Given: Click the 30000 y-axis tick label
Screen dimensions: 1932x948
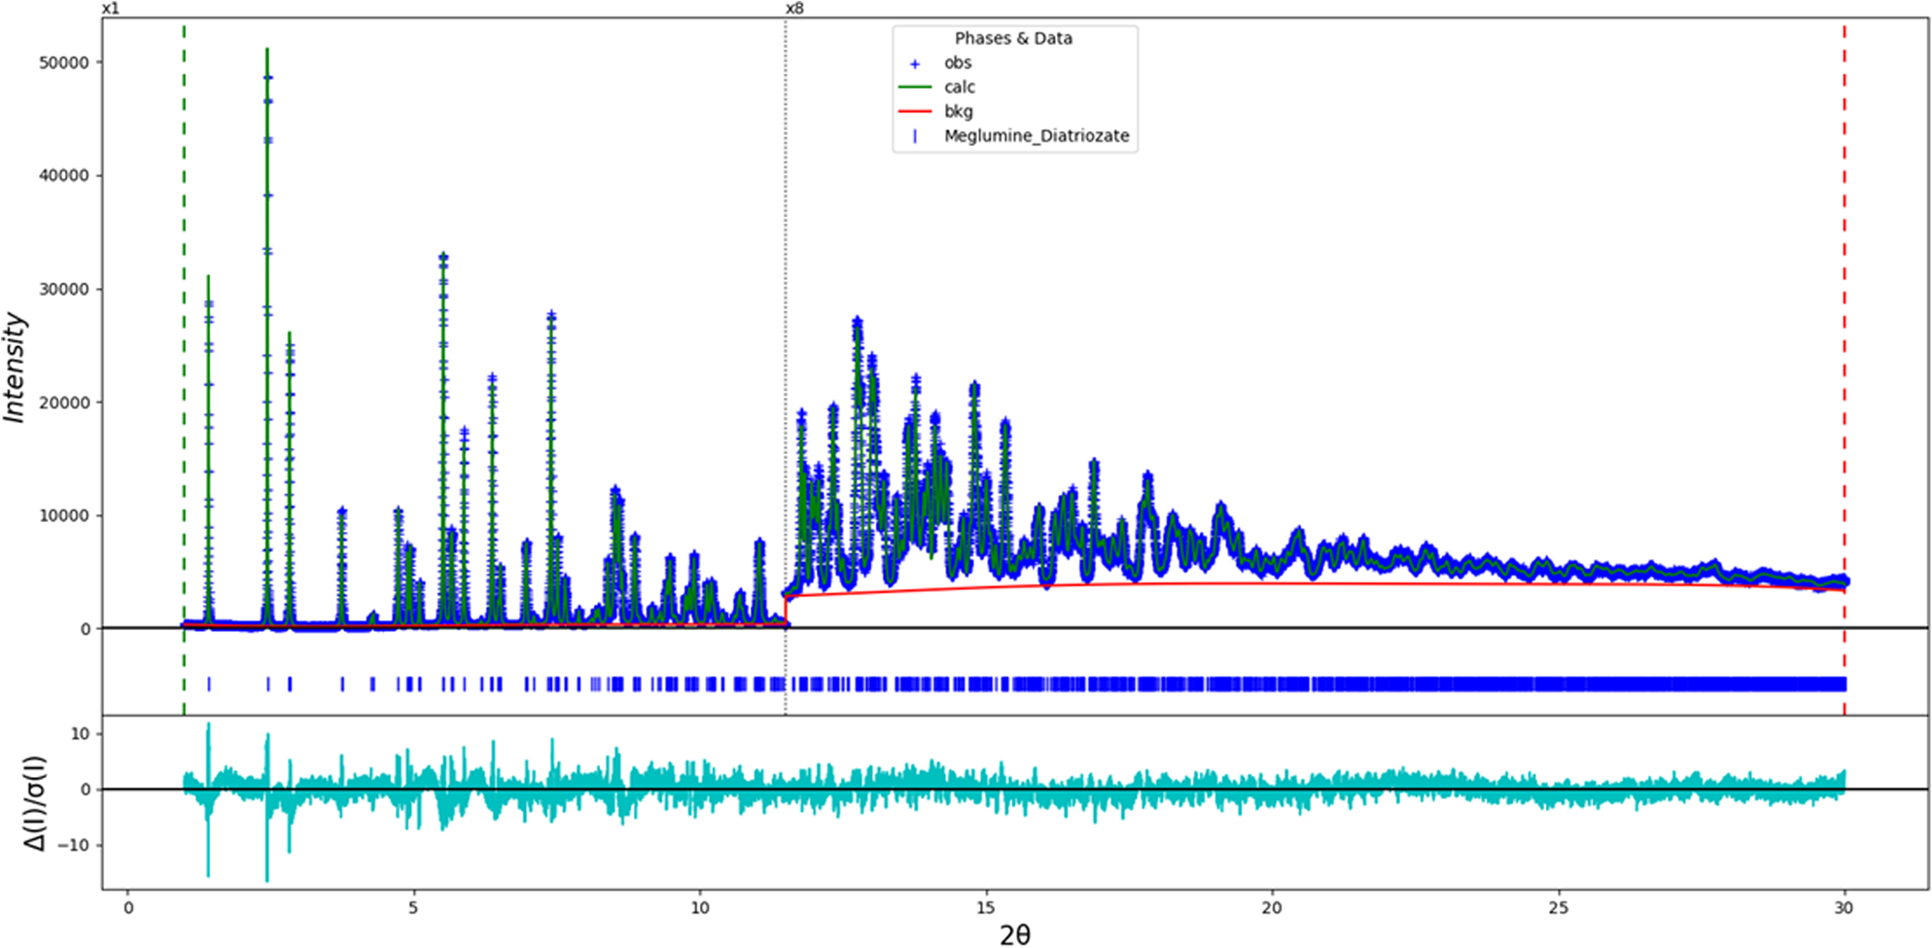Looking at the screenshot, I should 64,290.
